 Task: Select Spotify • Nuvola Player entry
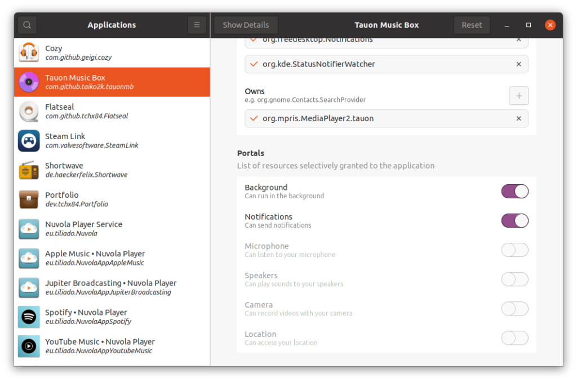pos(112,317)
